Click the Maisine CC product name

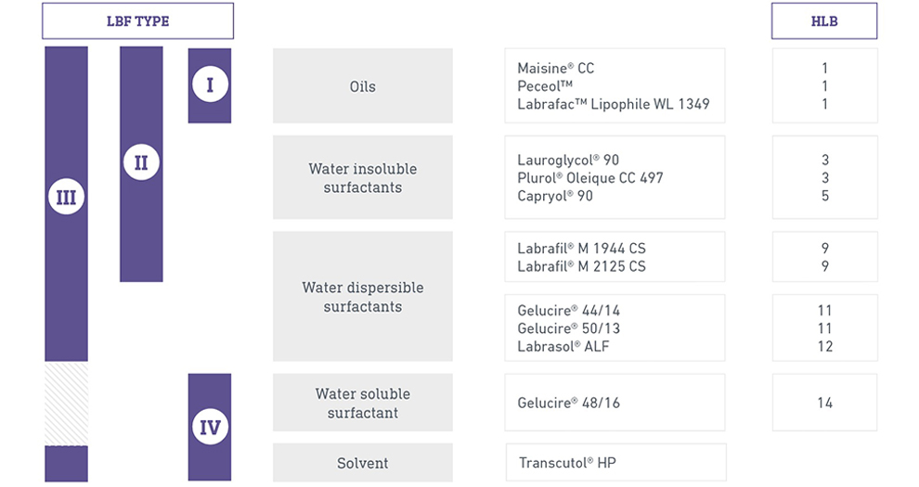555,68
